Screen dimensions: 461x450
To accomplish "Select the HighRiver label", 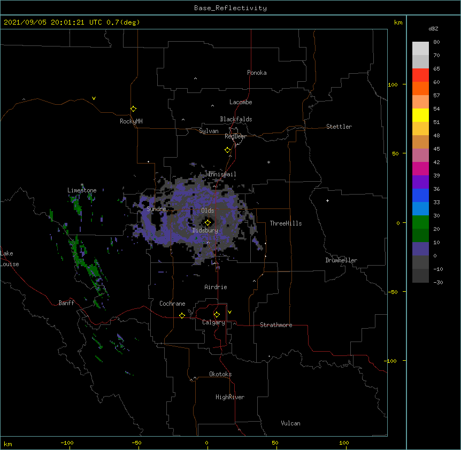I will [x=230, y=397].
